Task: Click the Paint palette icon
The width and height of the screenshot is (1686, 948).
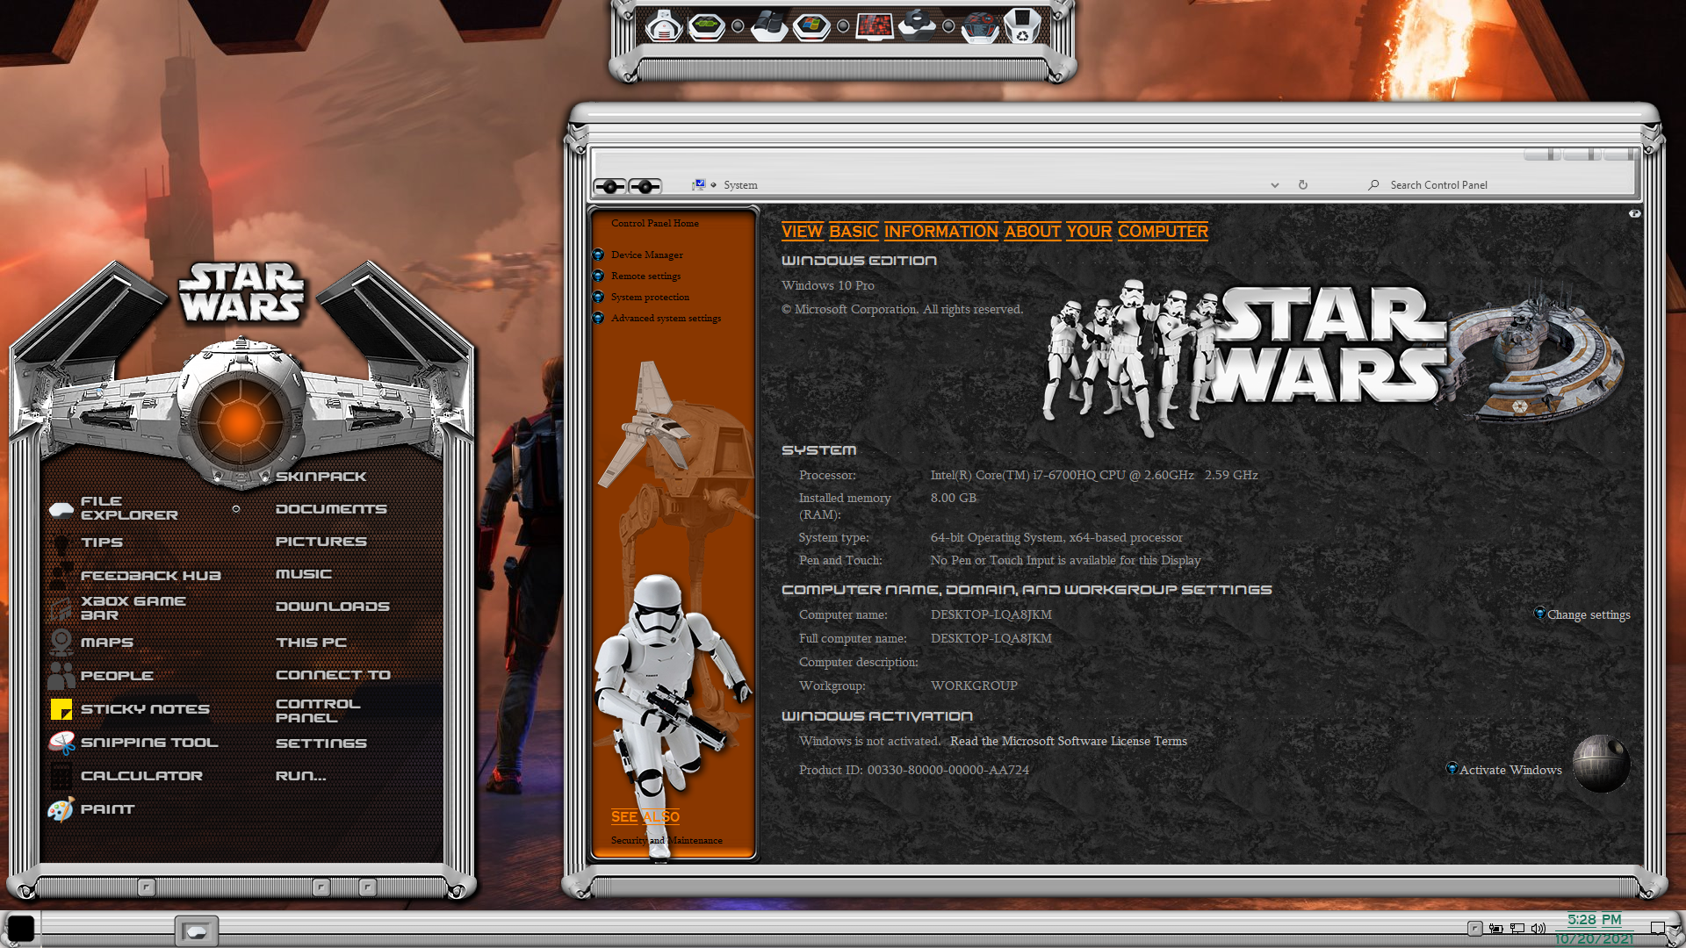Action: click(61, 809)
